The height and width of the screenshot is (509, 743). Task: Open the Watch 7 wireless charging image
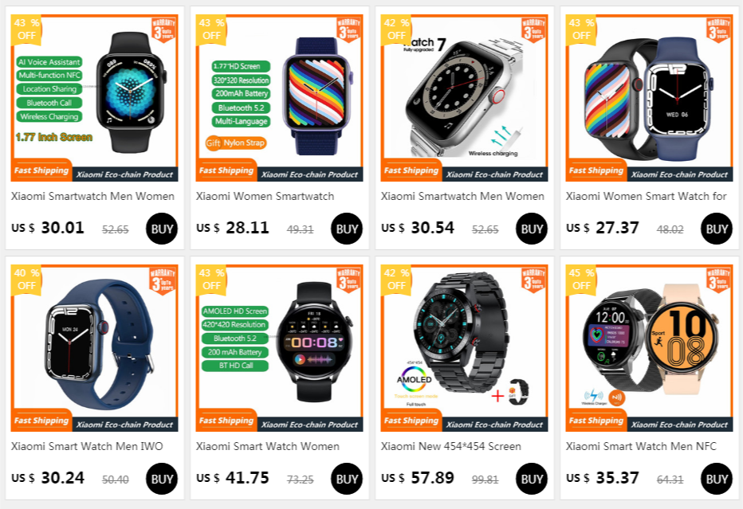(x=464, y=97)
